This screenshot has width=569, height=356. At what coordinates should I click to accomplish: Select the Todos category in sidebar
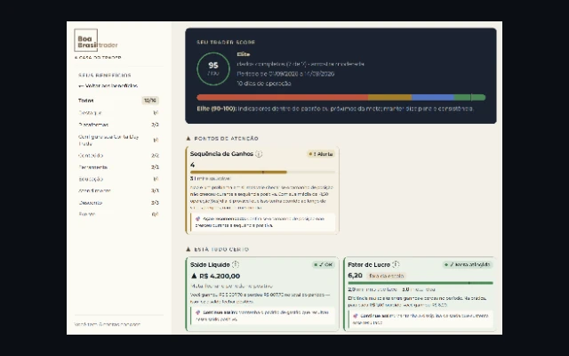[x=118, y=101]
